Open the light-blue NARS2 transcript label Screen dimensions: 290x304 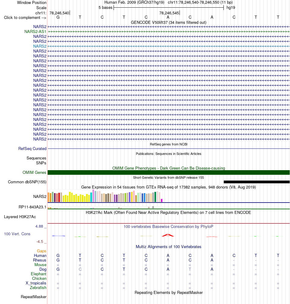tap(40, 46)
